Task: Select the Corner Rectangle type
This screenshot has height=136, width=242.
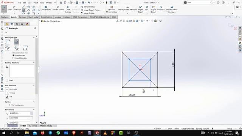Action: tap(8, 42)
